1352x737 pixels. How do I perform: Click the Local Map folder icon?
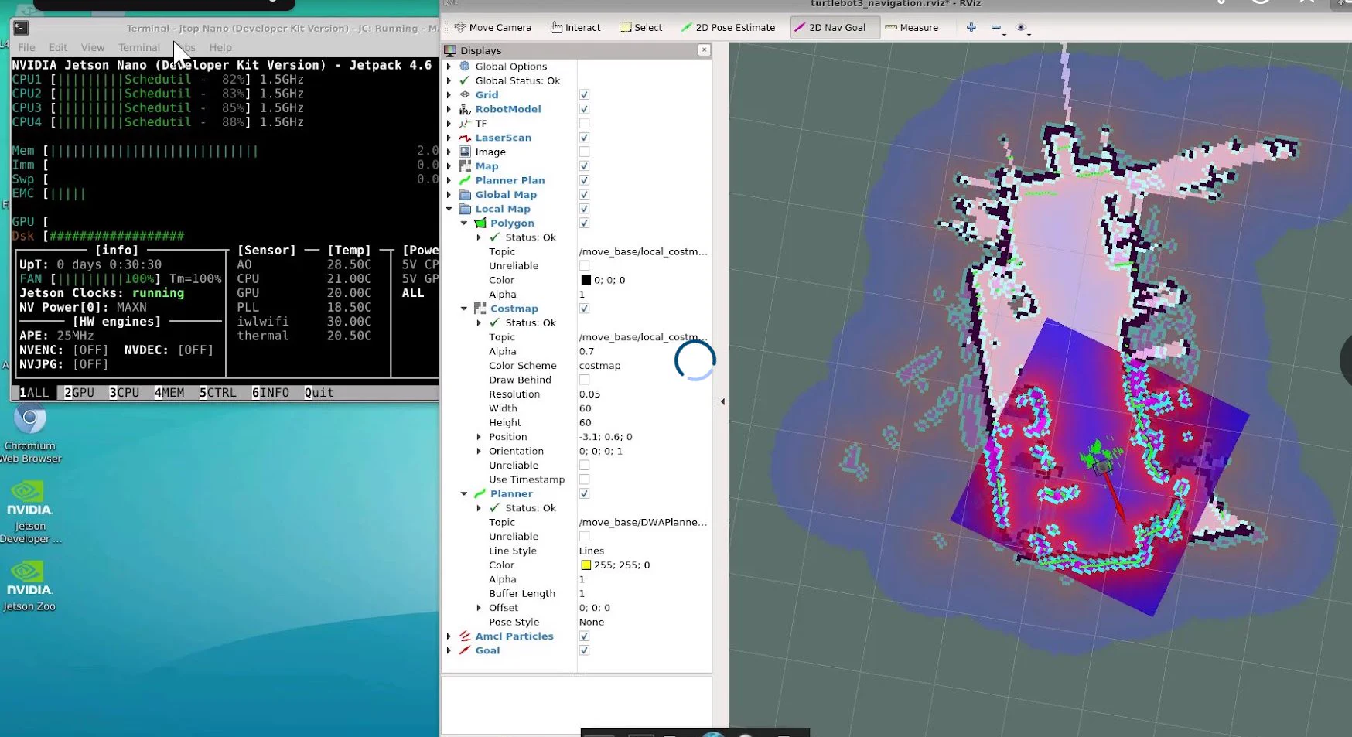coord(465,209)
